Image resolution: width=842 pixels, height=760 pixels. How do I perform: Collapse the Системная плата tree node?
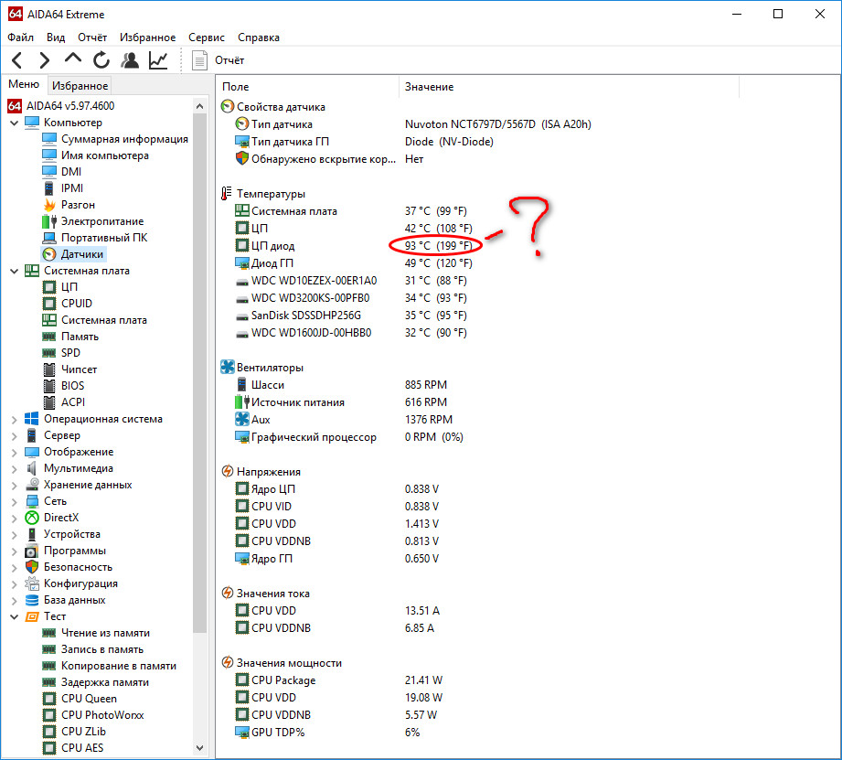click(x=14, y=271)
